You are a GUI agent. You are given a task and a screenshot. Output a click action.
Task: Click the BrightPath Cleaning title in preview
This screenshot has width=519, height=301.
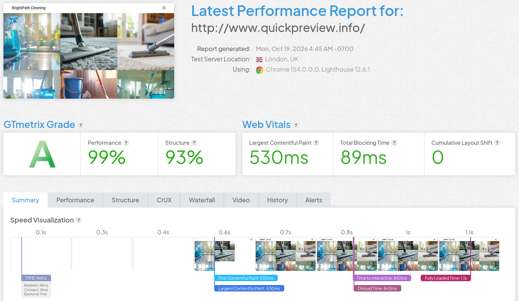tap(29, 8)
